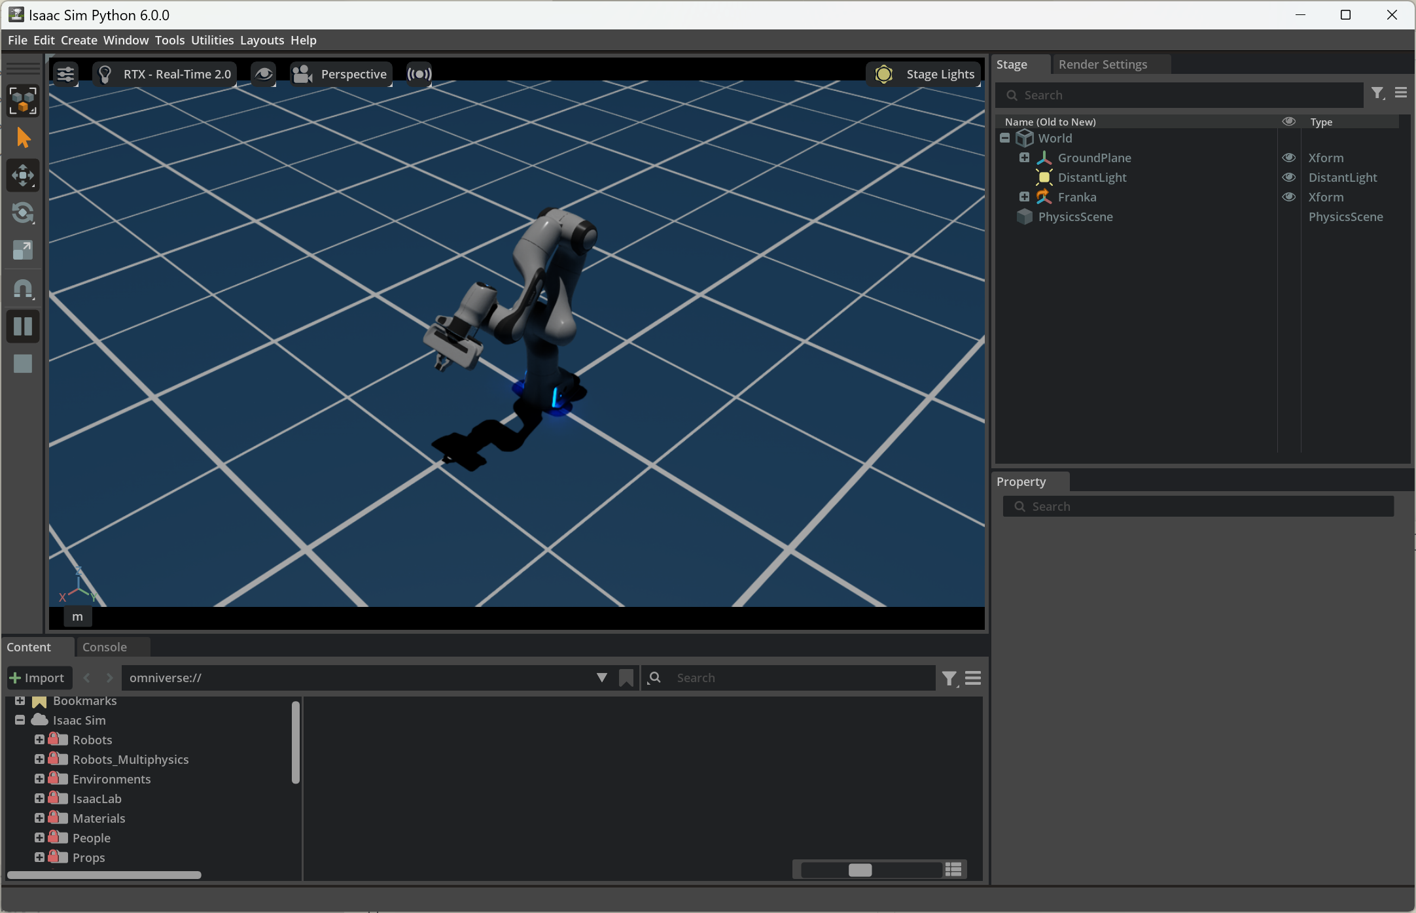The width and height of the screenshot is (1416, 913).
Task: Switch to Render Settings tab
Action: (x=1103, y=64)
